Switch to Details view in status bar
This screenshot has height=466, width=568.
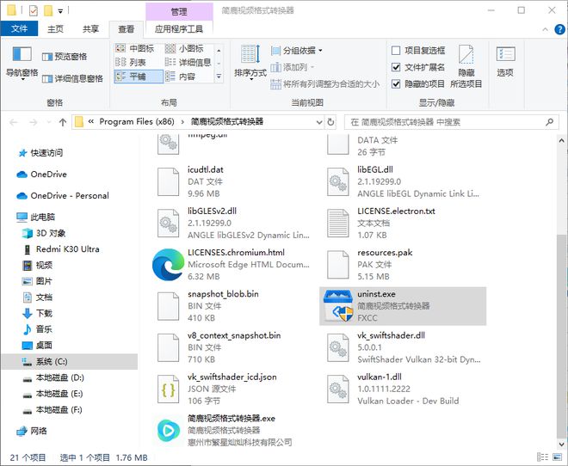(x=542, y=457)
